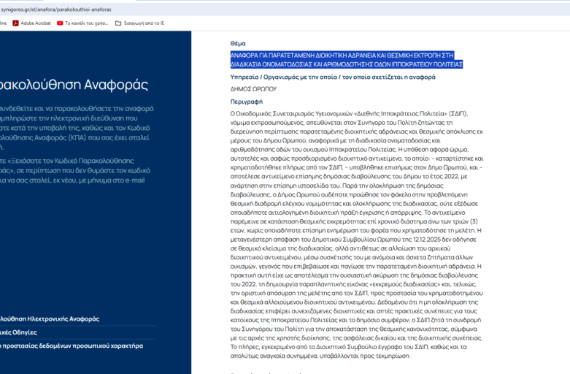Click the browser address bar URL
Image resolution: width=570 pixels, height=374 pixels.
click(56, 9)
